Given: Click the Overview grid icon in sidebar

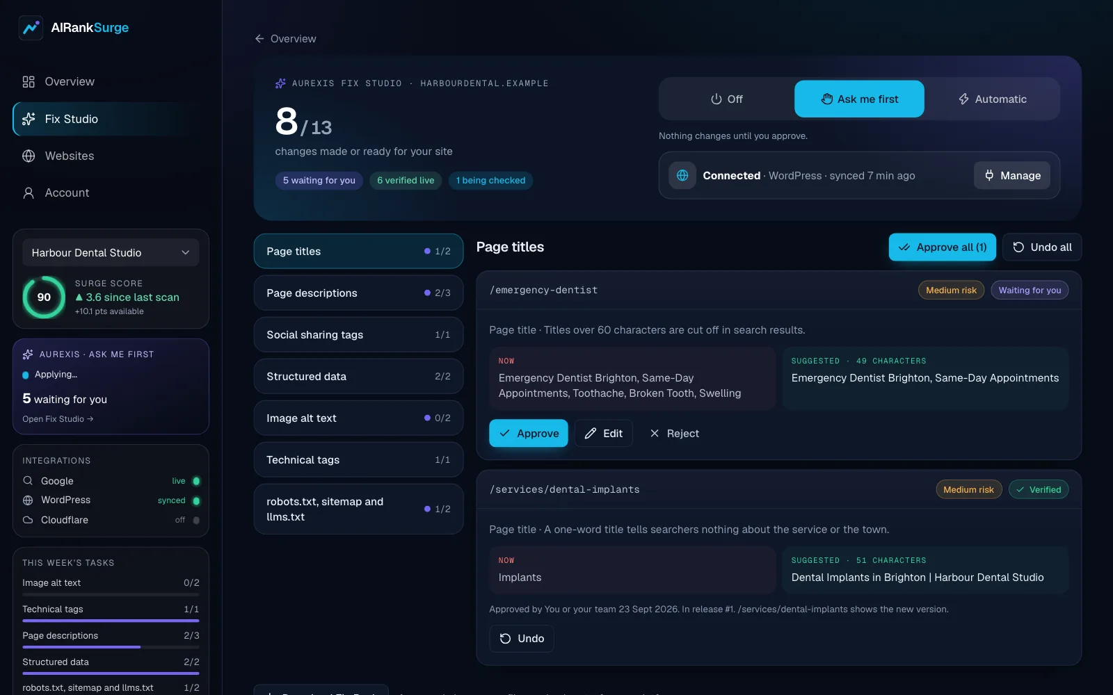Looking at the screenshot, I should [29, 82].
